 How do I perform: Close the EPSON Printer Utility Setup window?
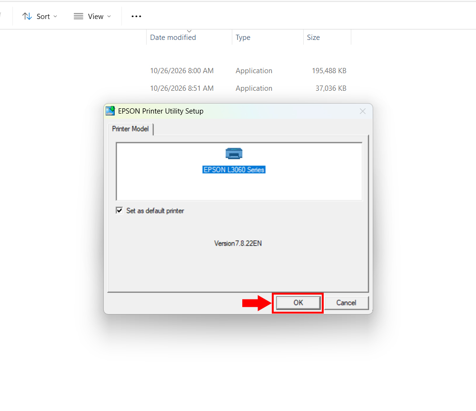(362, 111)
